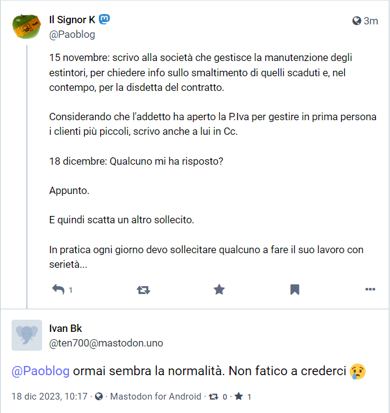
Task: Open the more options ellipsis menu
Action: pyautogui.click(x=370, y=290)
